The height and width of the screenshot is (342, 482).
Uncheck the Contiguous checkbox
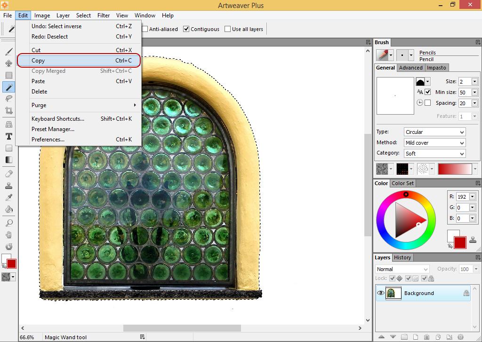pyautogui.click(x=186, y=29)
